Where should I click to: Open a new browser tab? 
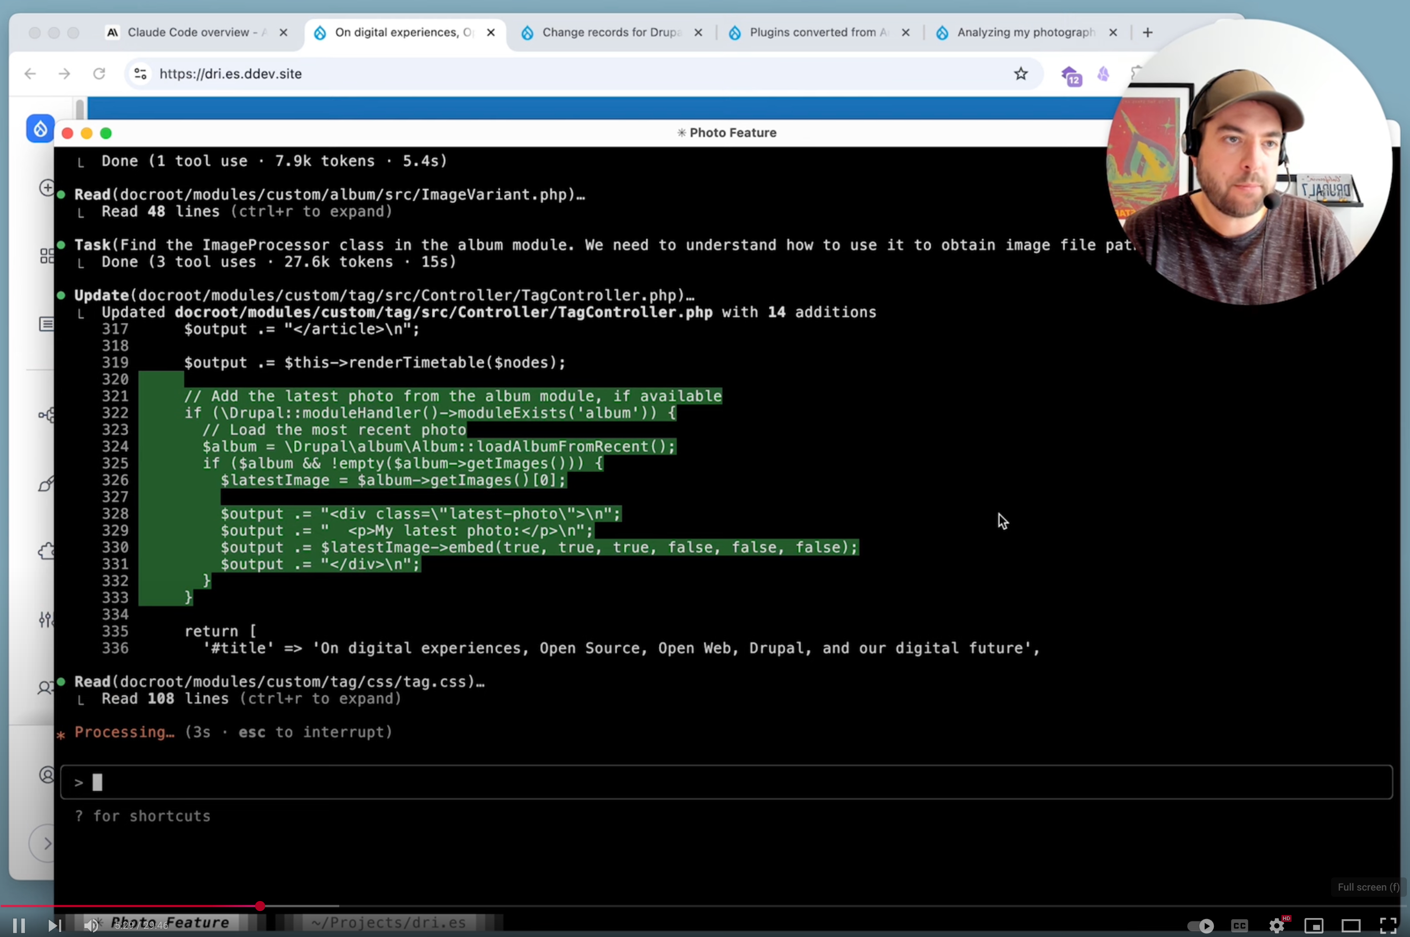point(1147,32)
